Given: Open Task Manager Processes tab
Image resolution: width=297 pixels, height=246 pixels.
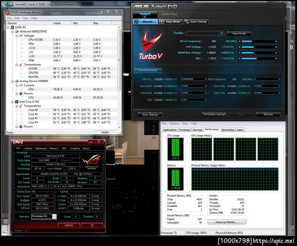Looking at the screenshot, I should coord(185,130).
